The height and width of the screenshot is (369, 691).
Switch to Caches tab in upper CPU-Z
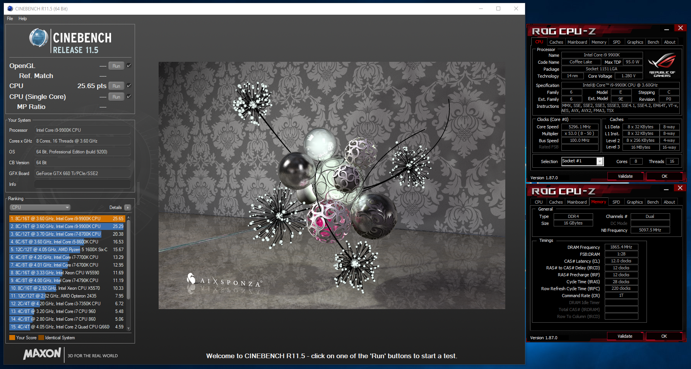[556, 42]
